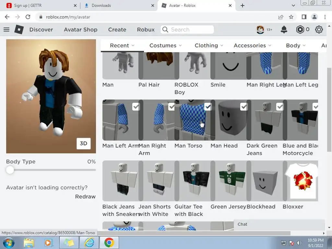The width and height of the screenshot is (332, 249).
Task: Select the ROBLOX Boy thumbnail
Action: [x=192, y=66]
